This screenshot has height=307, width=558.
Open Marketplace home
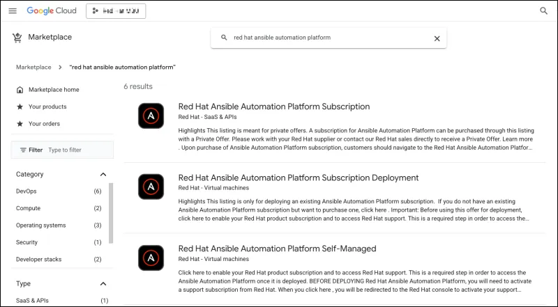point(54,90)
